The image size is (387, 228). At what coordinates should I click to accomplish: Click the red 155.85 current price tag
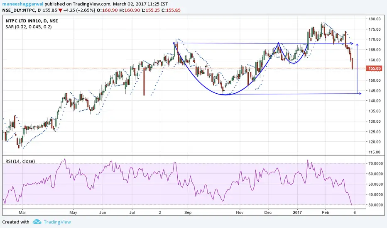(375, 68)
